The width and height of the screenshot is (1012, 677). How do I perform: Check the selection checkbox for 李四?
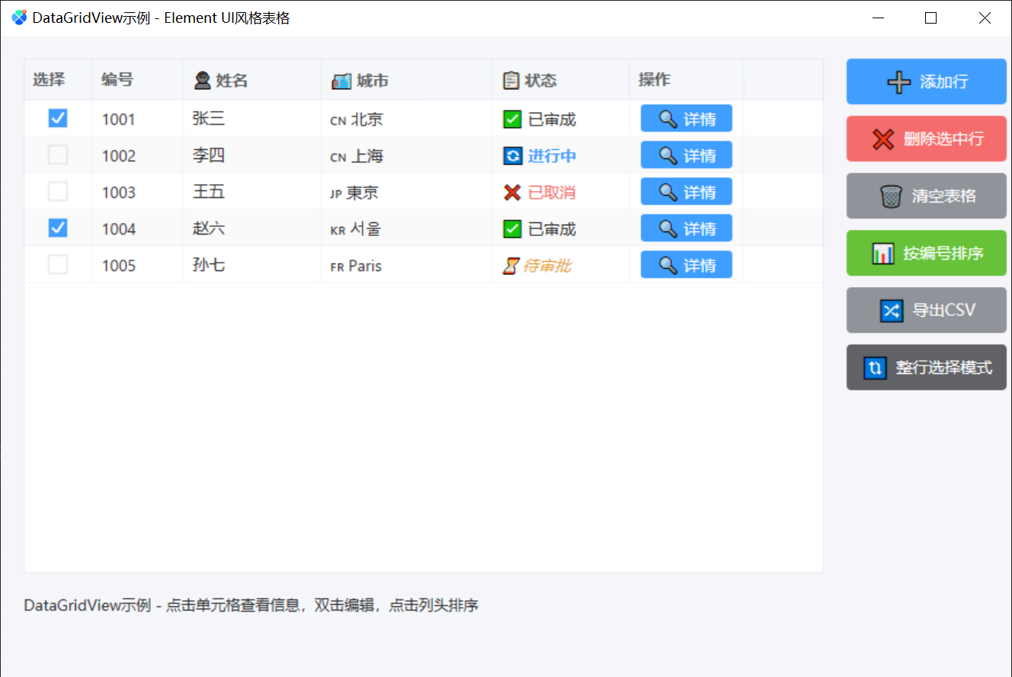point(58,155)
